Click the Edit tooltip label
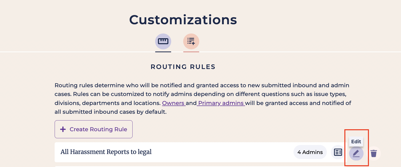The width and height of the screenshot is (401, 167). 356,141
